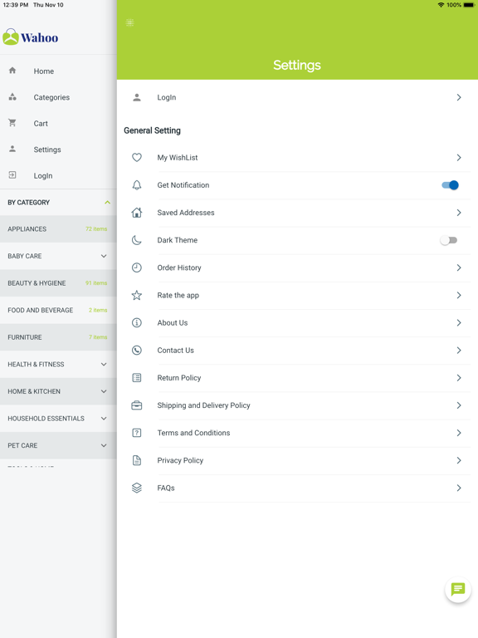Click the moon icon for Dark Theme
Viewport: 478px width, 638px height.
(x=137, y=240)
